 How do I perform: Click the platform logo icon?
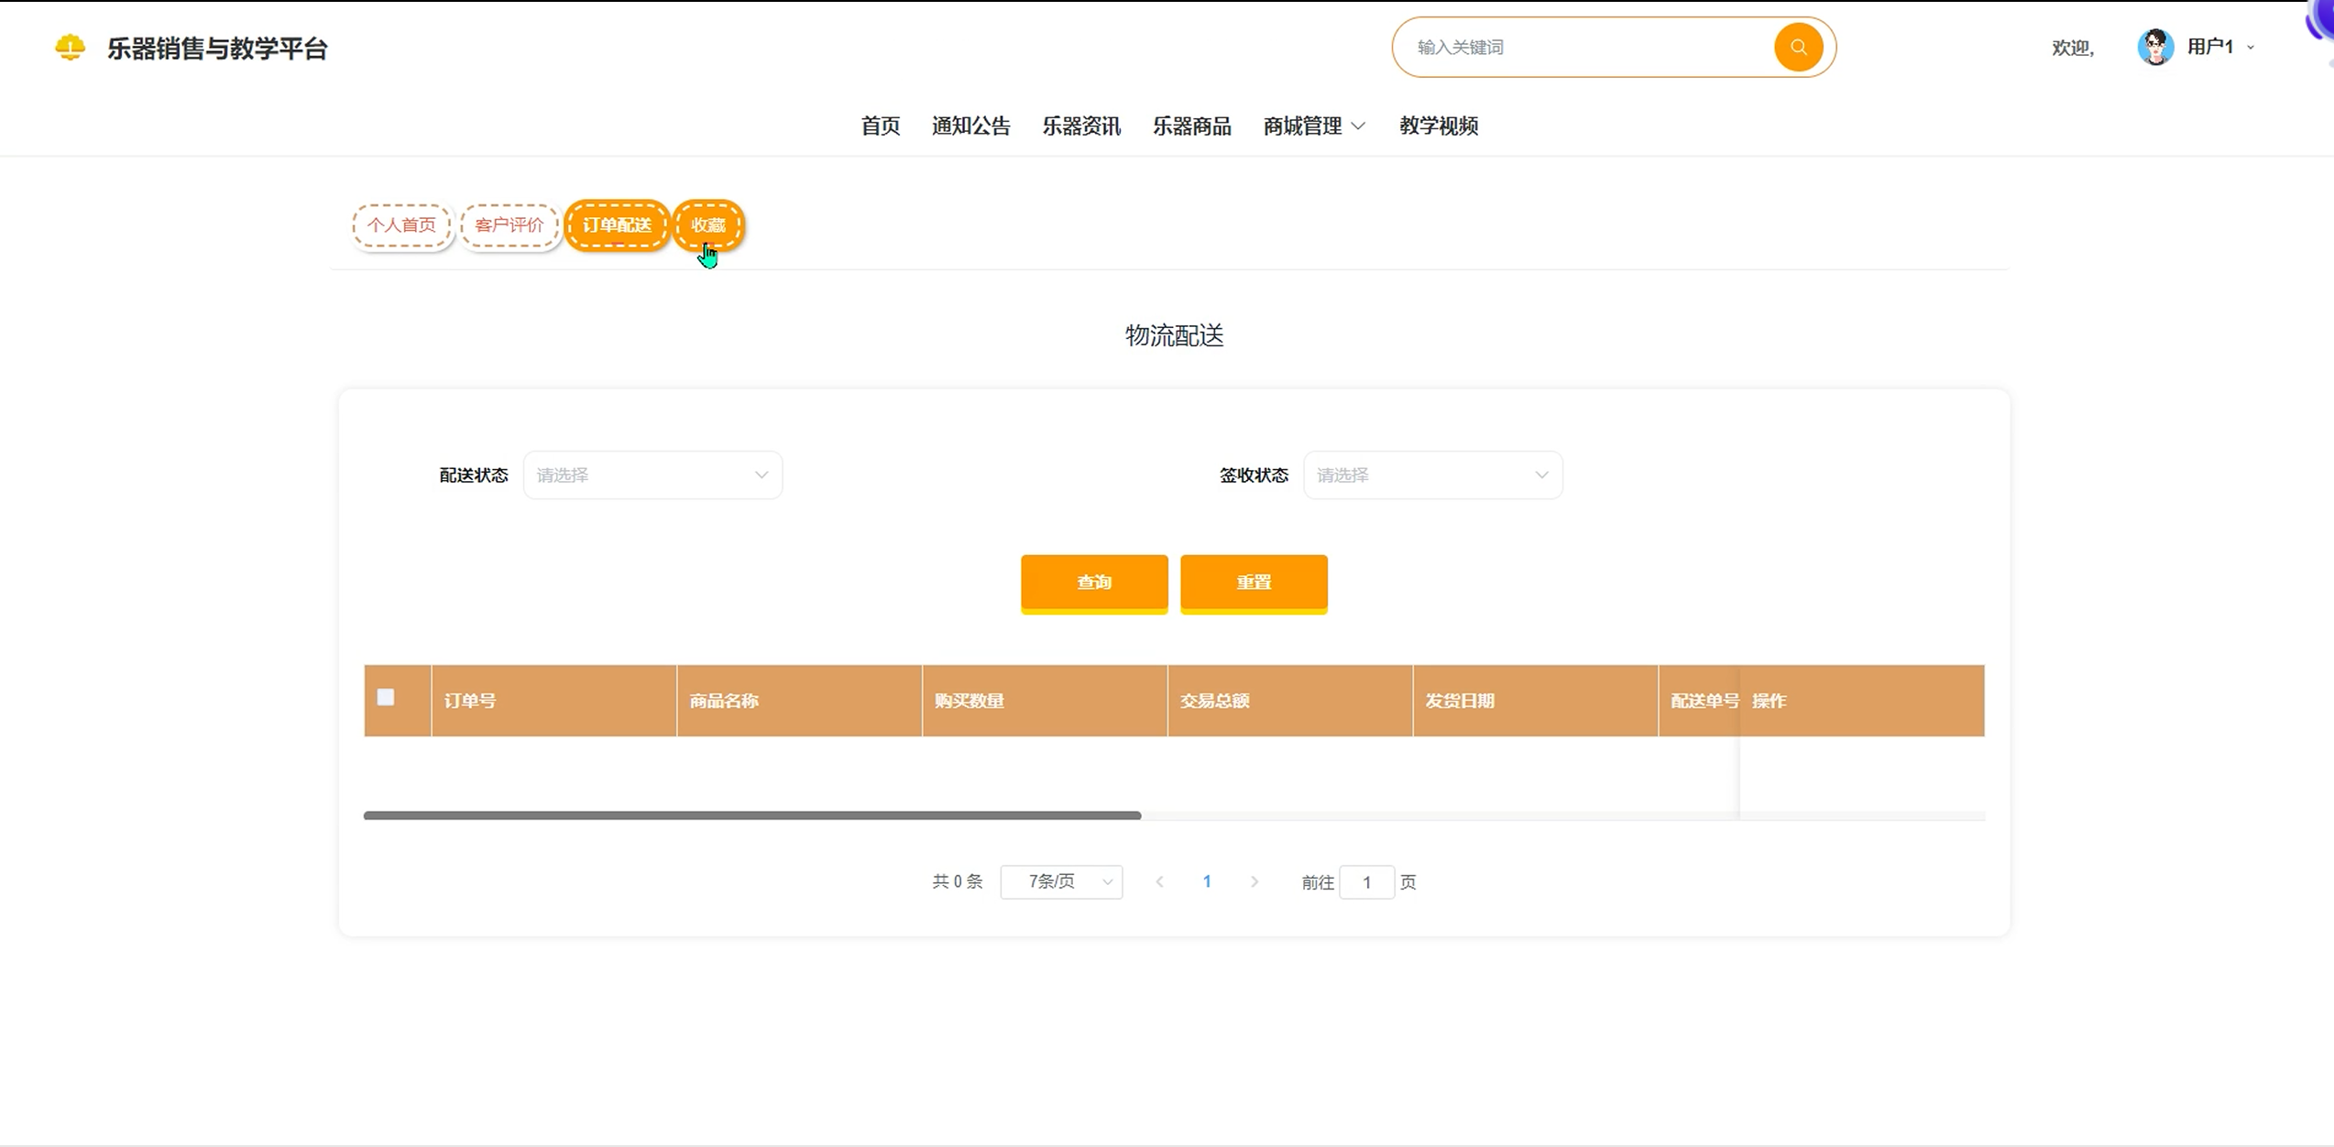point(71,48)
